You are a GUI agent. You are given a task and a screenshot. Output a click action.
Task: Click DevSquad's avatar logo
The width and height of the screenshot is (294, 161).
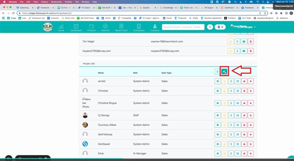(x=85, y=144)
